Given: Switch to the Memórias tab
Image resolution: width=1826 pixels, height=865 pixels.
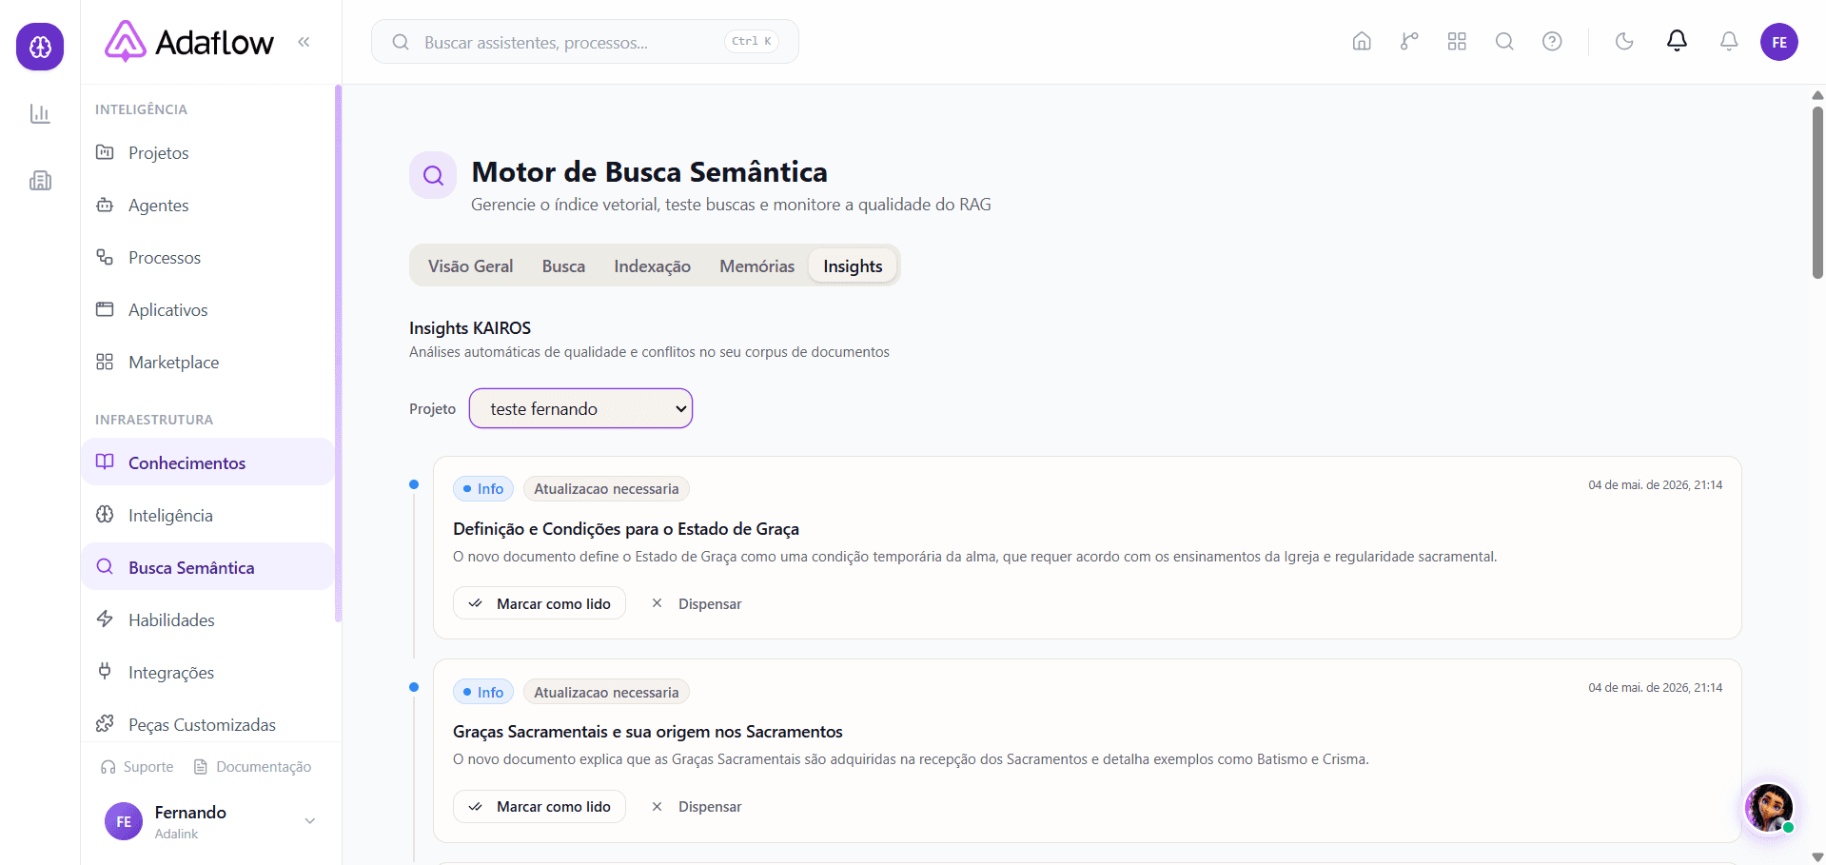Looking at the screenshot, I should (x=756, y=266).
